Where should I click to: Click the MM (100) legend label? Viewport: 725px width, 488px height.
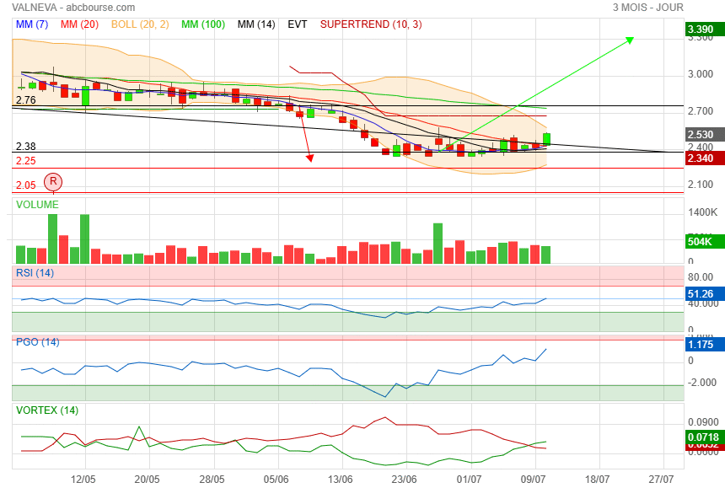click(203, 24)
